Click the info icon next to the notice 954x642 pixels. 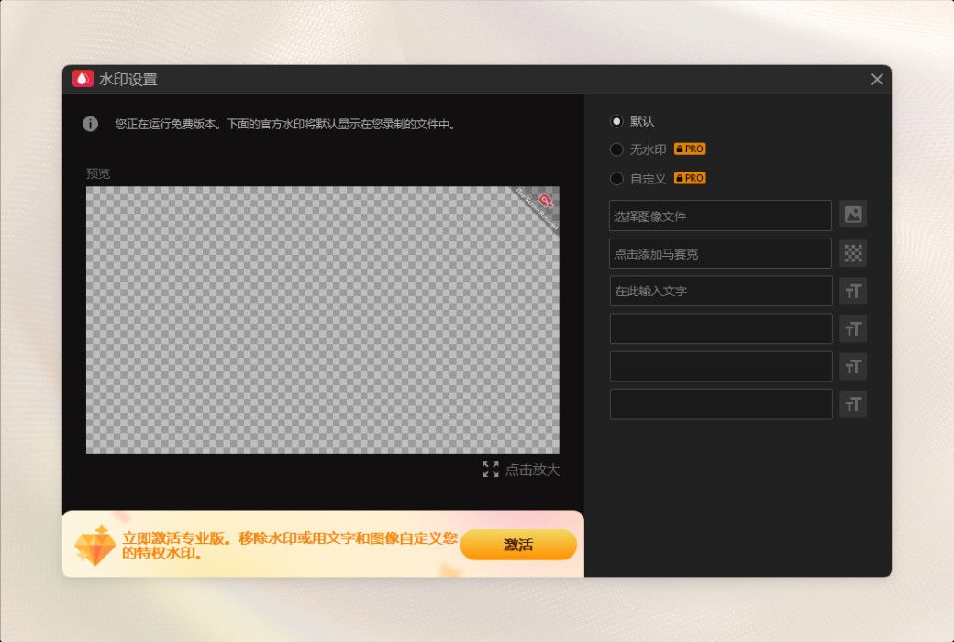point(89,125)
